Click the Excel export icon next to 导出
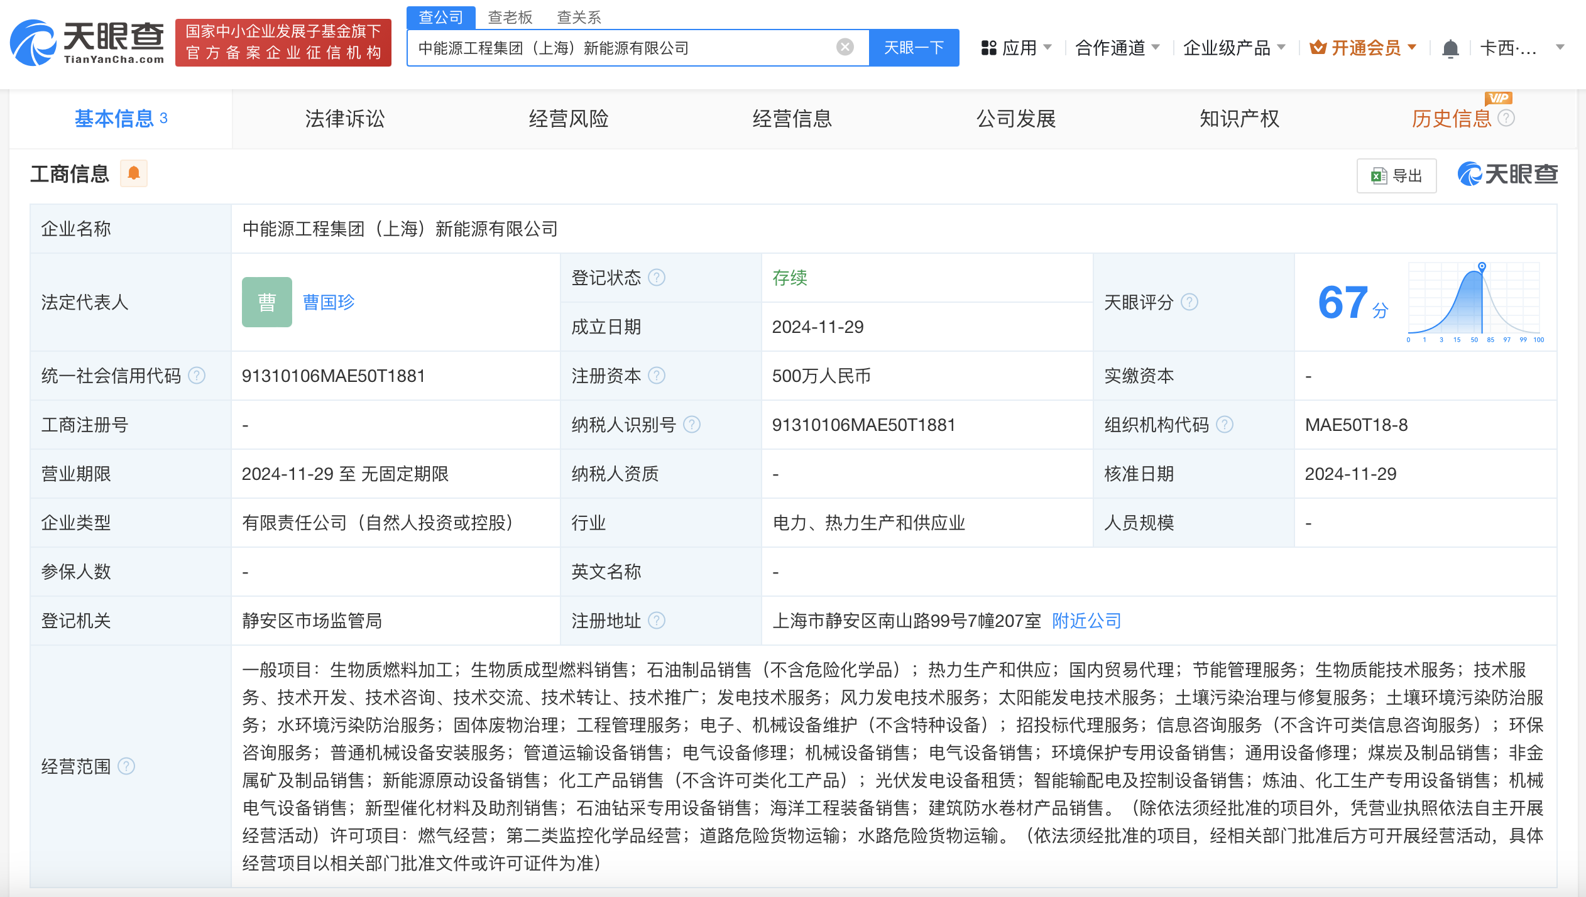1586x897 pixels. point(1379,176)
